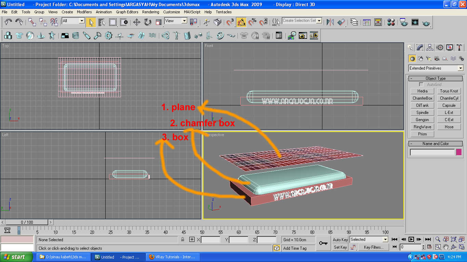Open the Modifiers menu
Image resolution: width=467 pixels, height=262 pixels.
coord(84,12)
